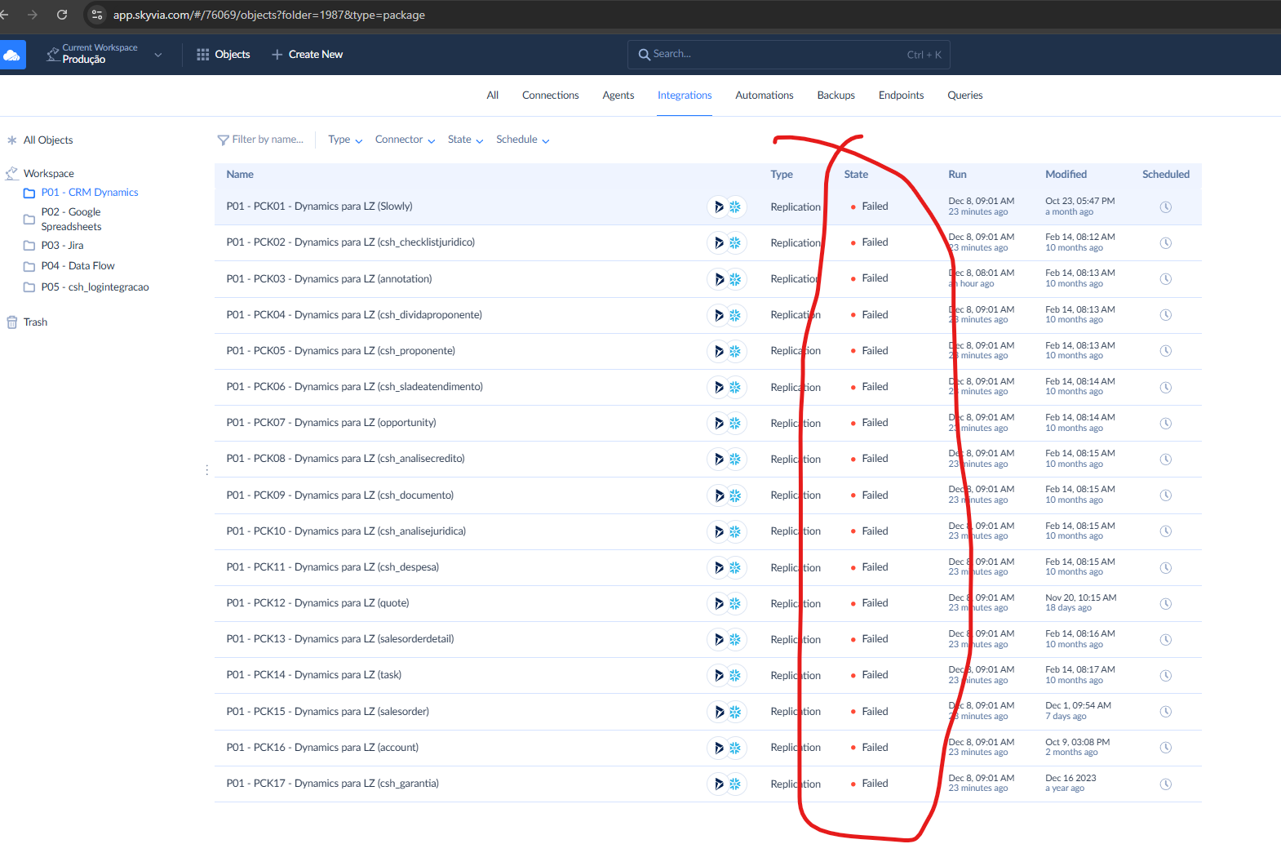The width and height of the screenshot is (1281, 844).
Task: Click the search magnifier icon
Action: [x=644, y=55]
